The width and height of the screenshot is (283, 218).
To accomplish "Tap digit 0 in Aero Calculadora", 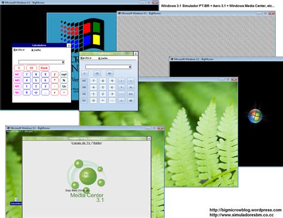I will click(94, 101).
